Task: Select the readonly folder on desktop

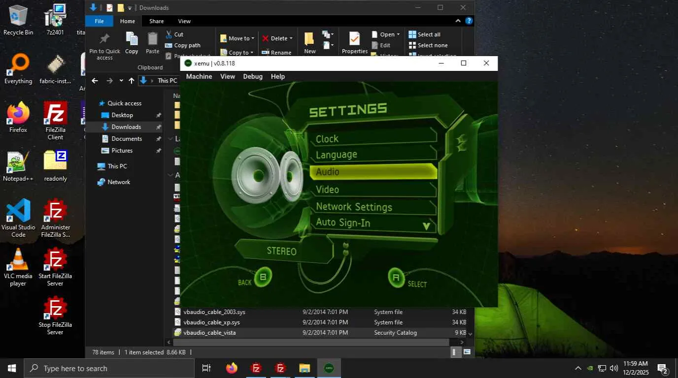Action: click(55, 166)
